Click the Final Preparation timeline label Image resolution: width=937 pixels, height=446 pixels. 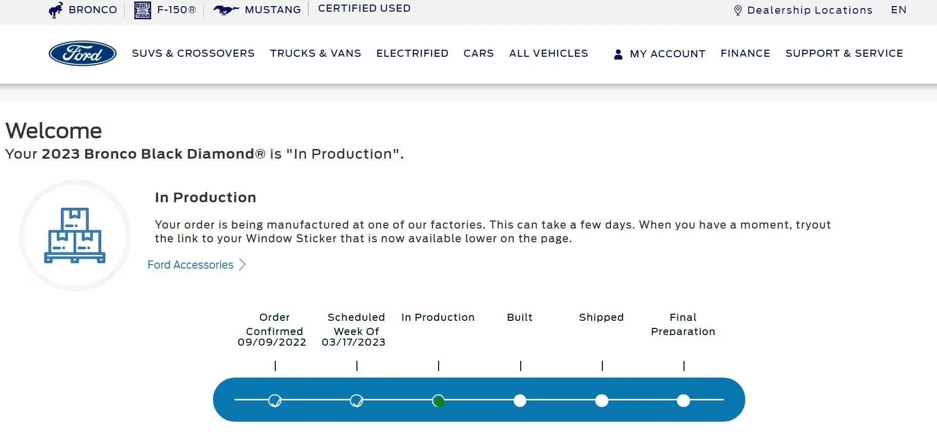pyautogui.click(x=683, y=324)
